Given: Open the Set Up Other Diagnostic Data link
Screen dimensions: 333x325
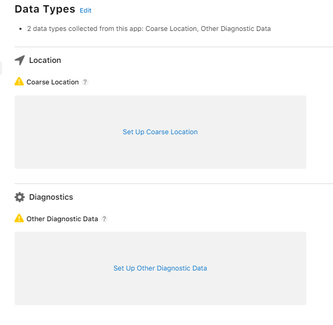Looking at the screenshot, I should [160, 268].
